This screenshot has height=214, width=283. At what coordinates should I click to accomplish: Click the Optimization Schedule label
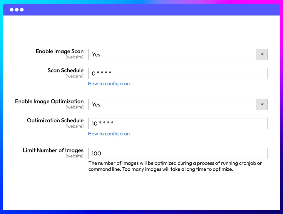(x=55, y=120)
